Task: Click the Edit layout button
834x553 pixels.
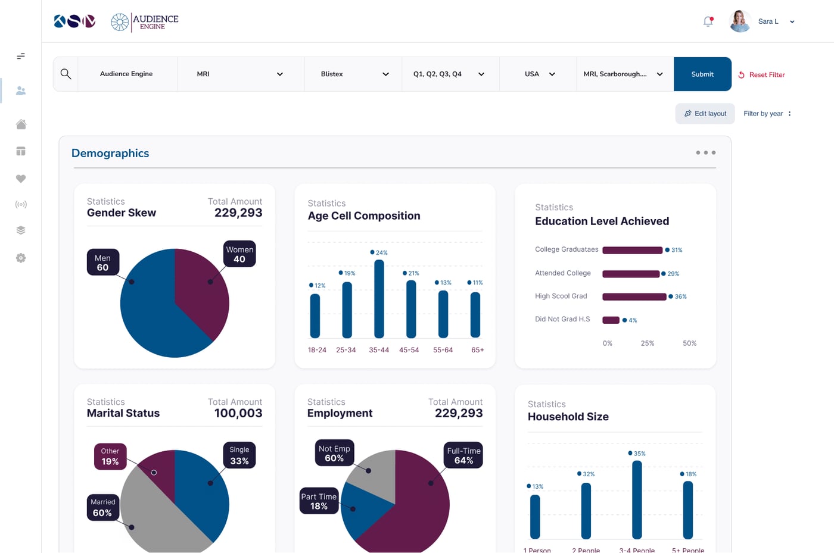Action: (x=705, y=114)
